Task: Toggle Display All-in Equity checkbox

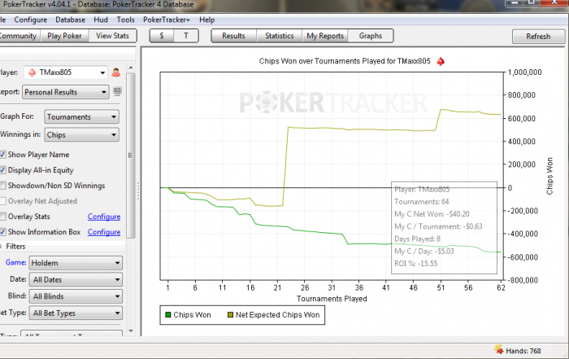Action: pos(2,170)
